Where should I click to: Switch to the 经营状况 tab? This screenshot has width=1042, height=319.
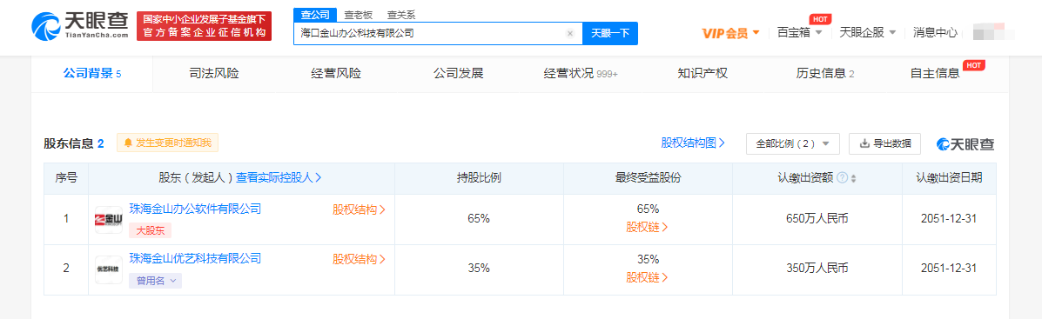(580, 74)
